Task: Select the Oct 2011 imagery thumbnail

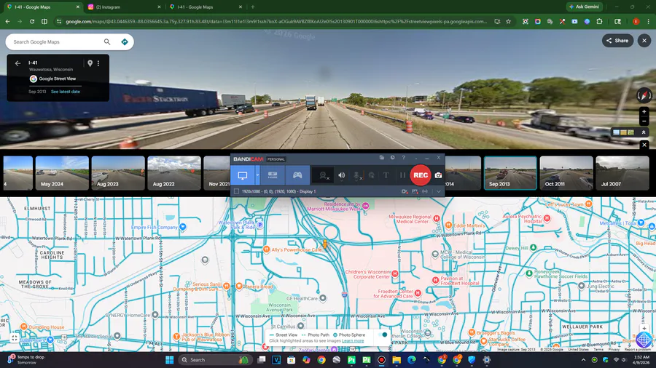Action: (x=566, y=173)
